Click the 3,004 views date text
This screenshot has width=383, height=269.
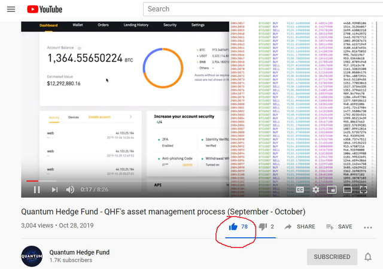point(57,225)
